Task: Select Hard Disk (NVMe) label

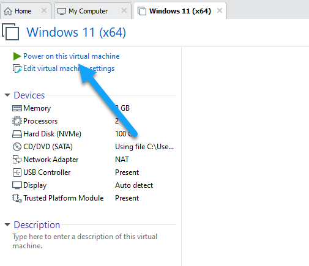Action: [x=52, y=134]
